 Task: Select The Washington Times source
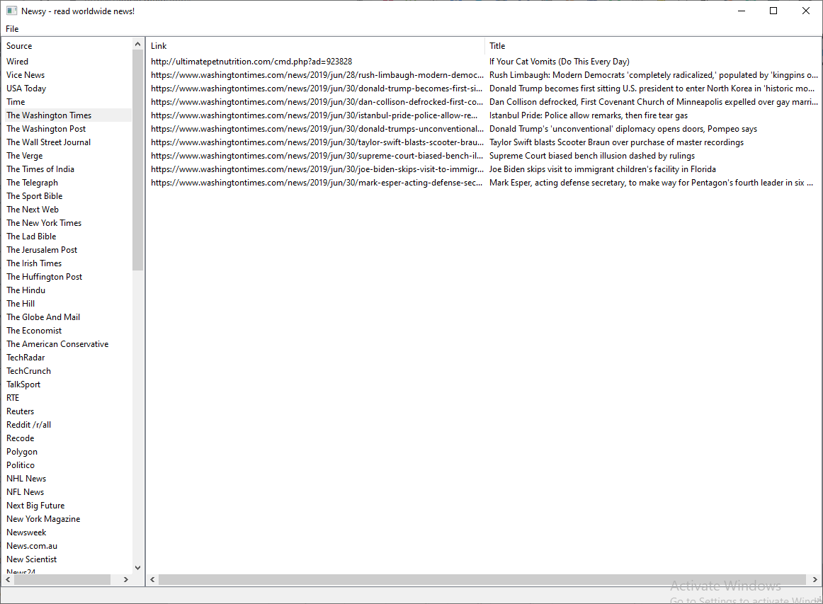point(49,115)
